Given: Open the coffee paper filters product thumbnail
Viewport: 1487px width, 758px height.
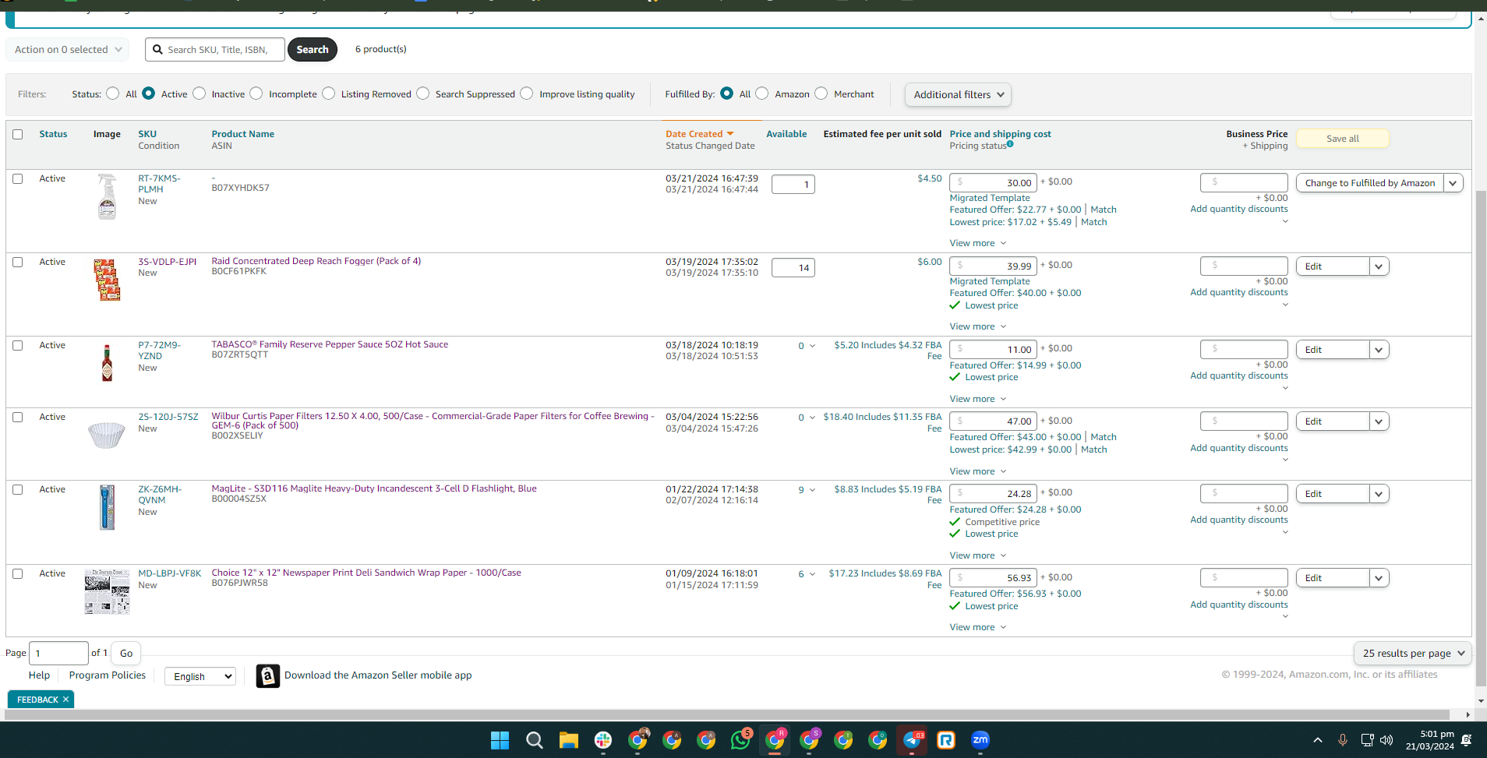Looking at the screenshot, I should [x=107, y=435].
